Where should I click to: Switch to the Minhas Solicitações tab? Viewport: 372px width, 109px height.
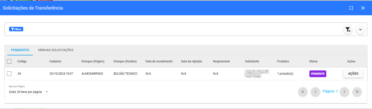56,50
